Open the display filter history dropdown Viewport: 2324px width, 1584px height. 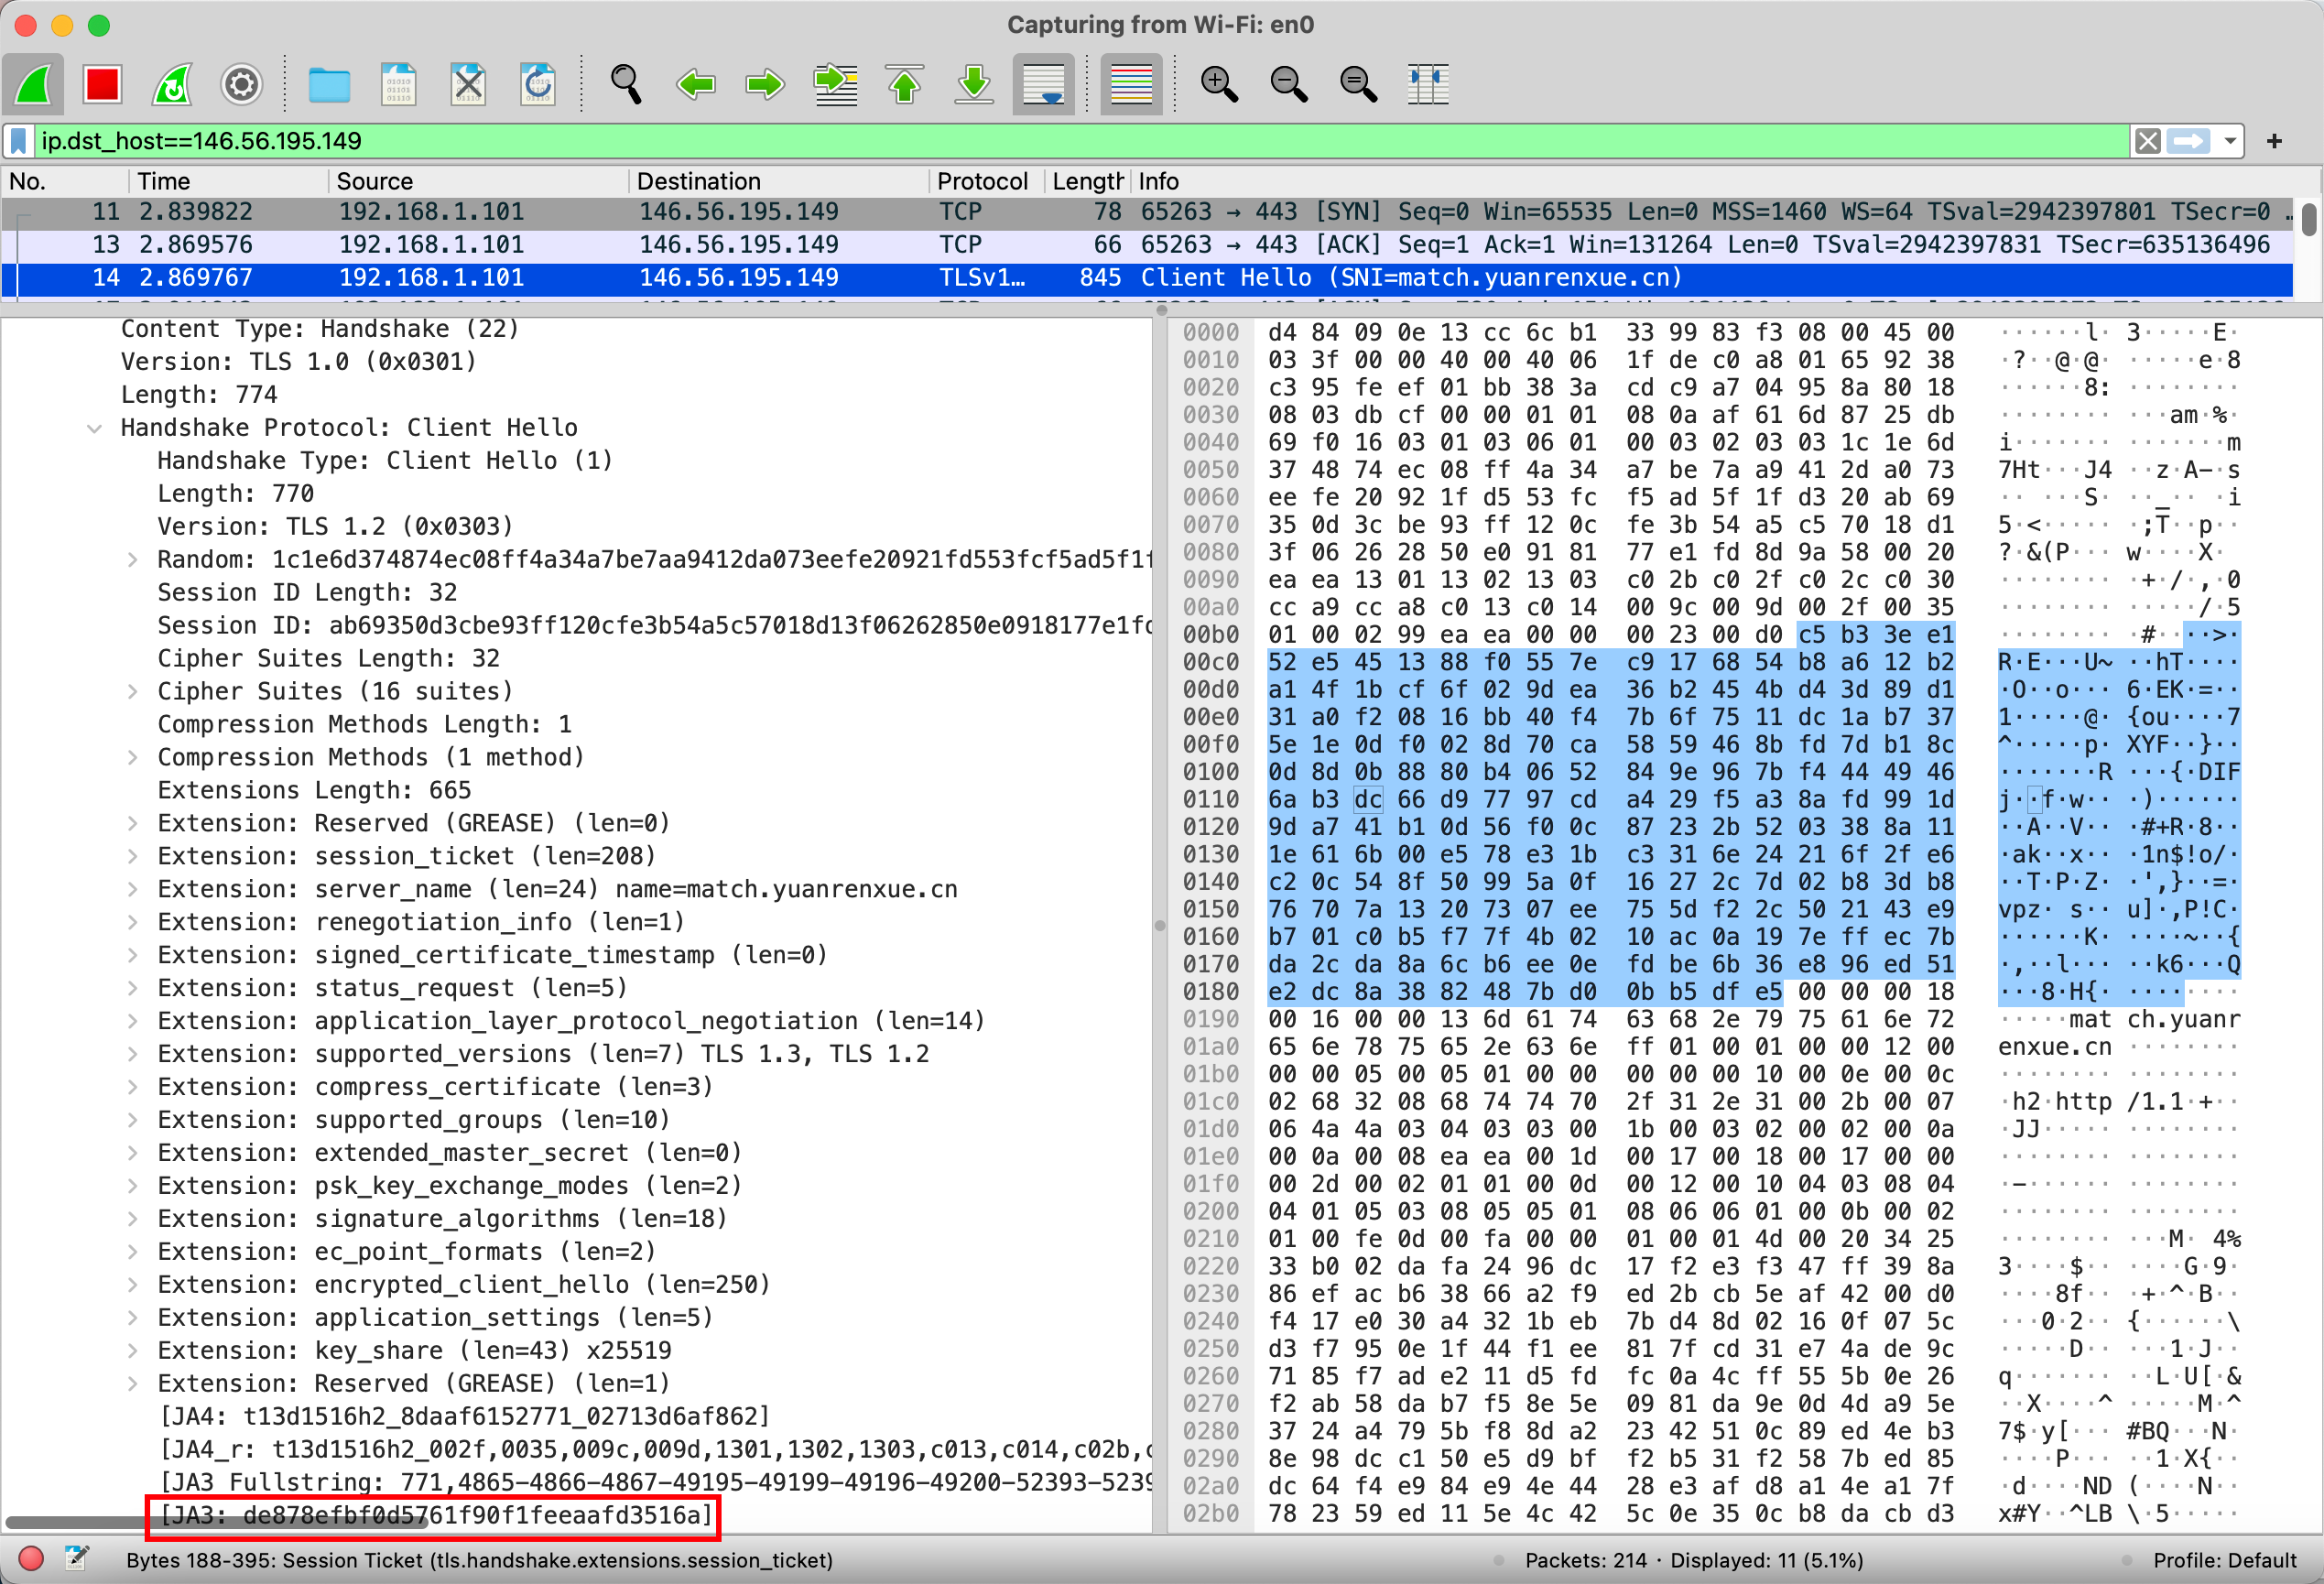coord(2230,141)
